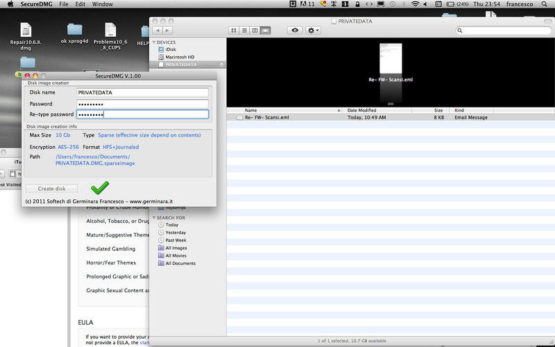Select PRIVATEDATA in Finder sidebar
This screenshot has width=555, height=347.
[x=181, y=65]
